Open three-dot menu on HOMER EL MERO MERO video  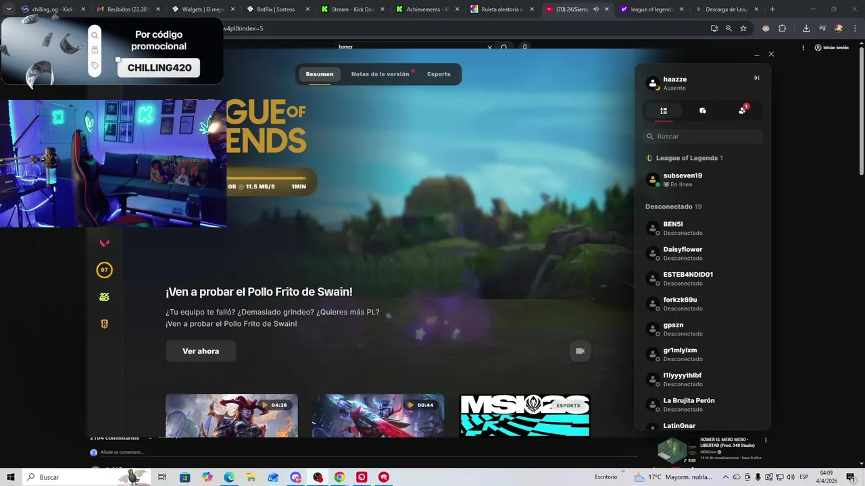tap(766, 440)
